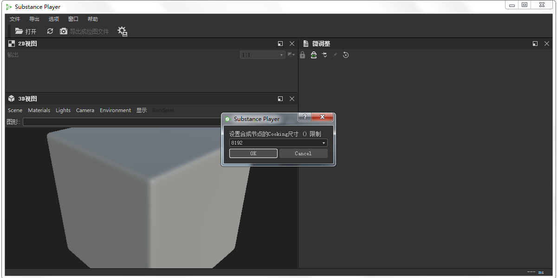
Task: Minimize the Substance Player main window
Action: pyautogui.click(x=512, y=5)
